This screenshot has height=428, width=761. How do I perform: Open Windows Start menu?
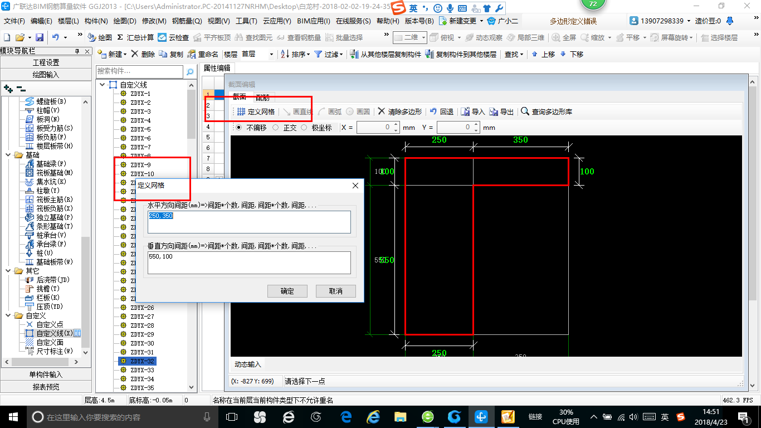(x=13, y=416)
